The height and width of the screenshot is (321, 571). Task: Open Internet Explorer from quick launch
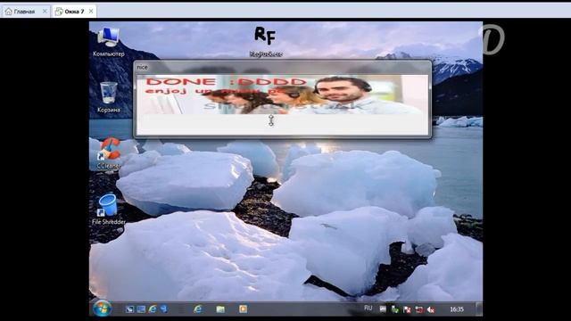coord(153,309)
